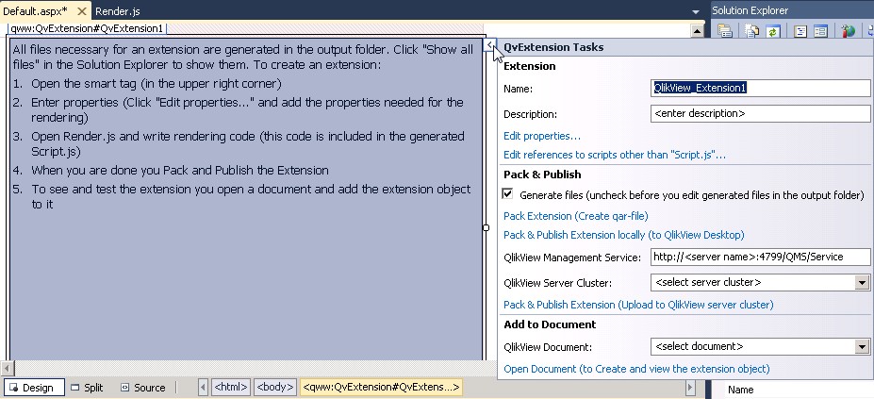The width and height of the screenshot is (874, 399).
Task: Click the Name column header in the Properties panel
Action: pos(740,391)
